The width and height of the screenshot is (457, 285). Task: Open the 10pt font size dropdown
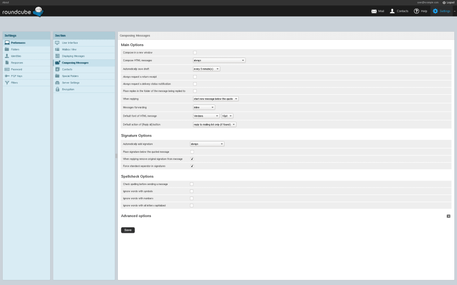(x=227, y=116)
